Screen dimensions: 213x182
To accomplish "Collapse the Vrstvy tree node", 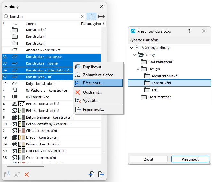I will pyautogui.click(x=135, y=55).
